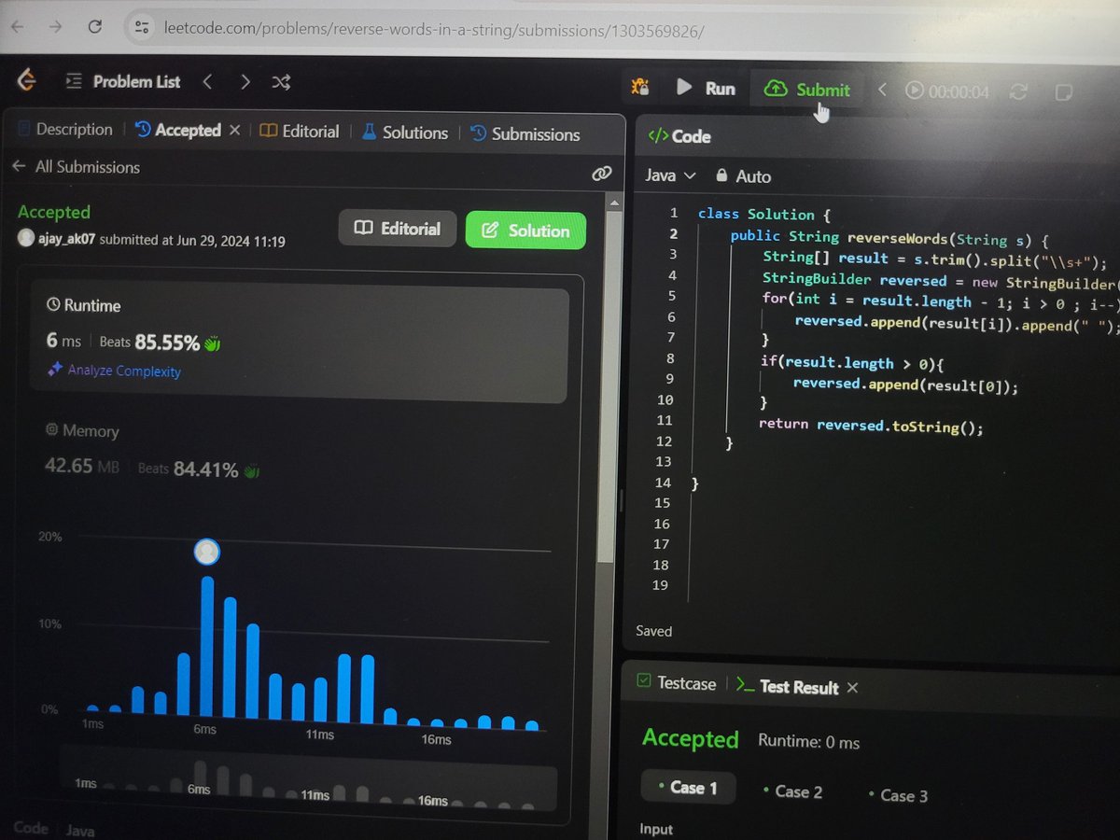Go to the previous problem arrow
The height and width of the screenshot is (840, 1120).
click(207, 82)
